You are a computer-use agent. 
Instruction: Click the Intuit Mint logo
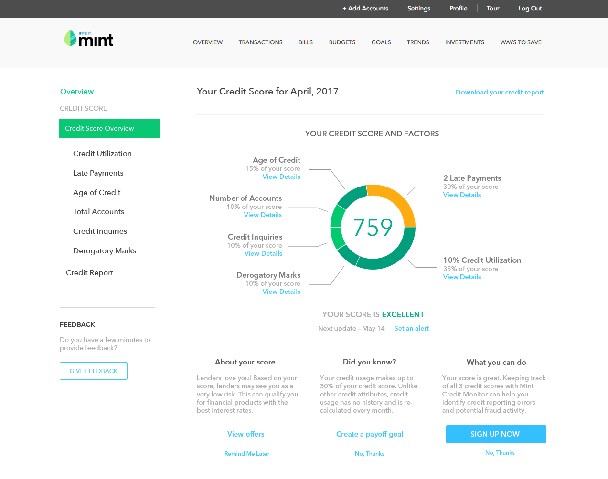89,39
